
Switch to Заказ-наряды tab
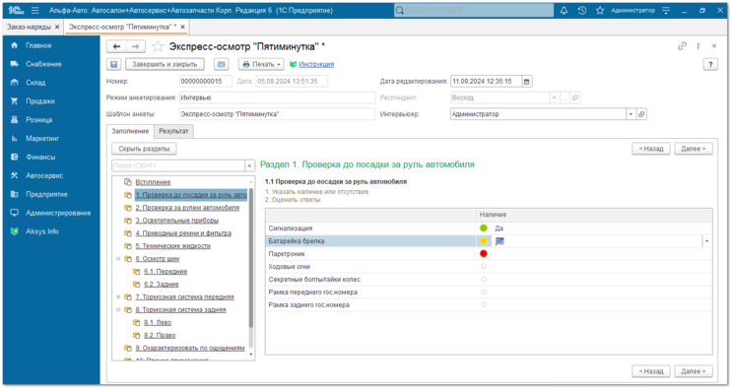coord(29,27)
